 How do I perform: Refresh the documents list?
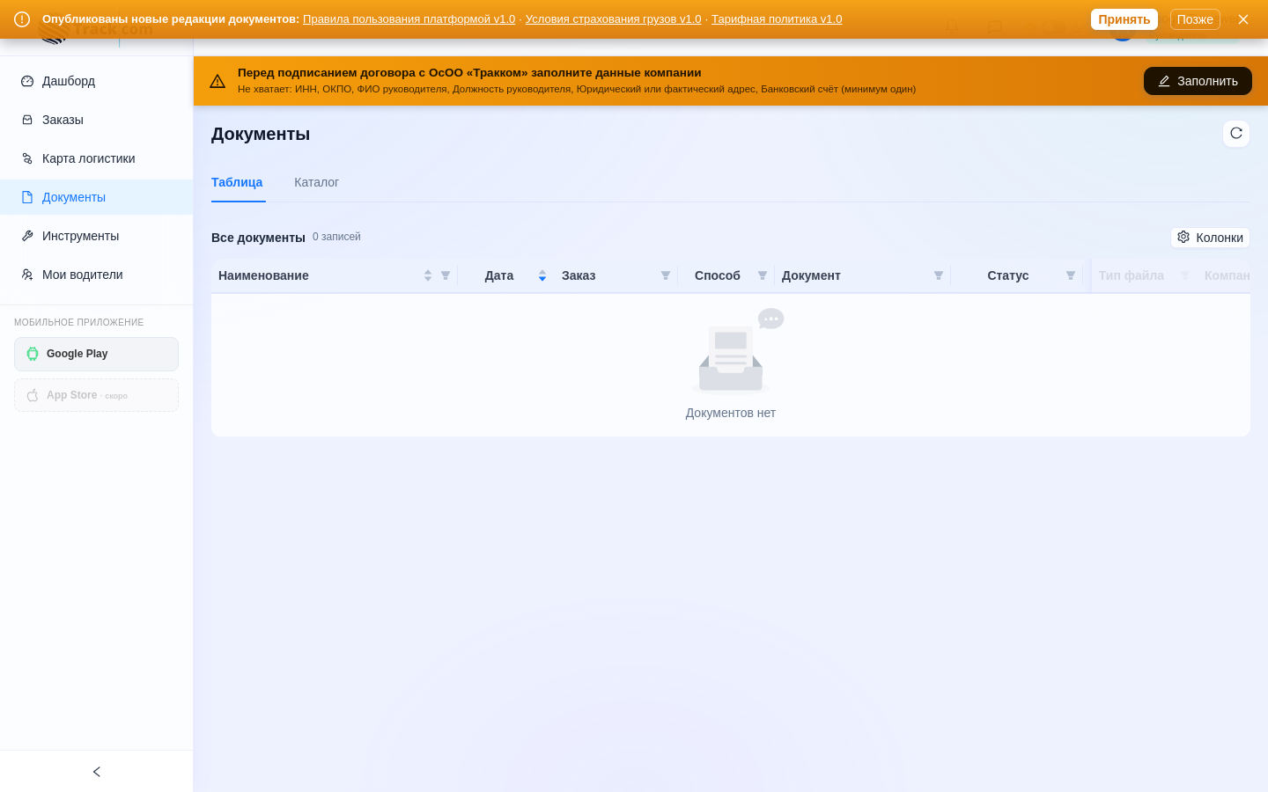pos(1236,134)
